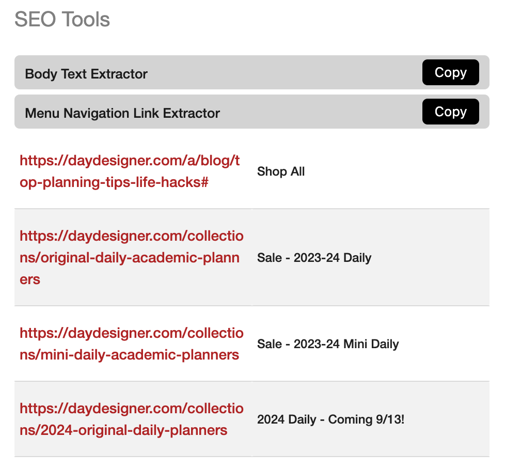Select the 2024 Daily - Coming 9/13! label
The height and width of the screenshot is (468, 505).
(x=331, y=419)
